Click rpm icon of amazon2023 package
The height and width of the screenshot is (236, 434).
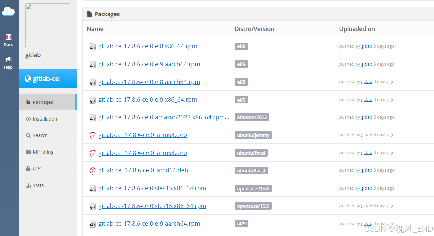(x=93, y=118)
